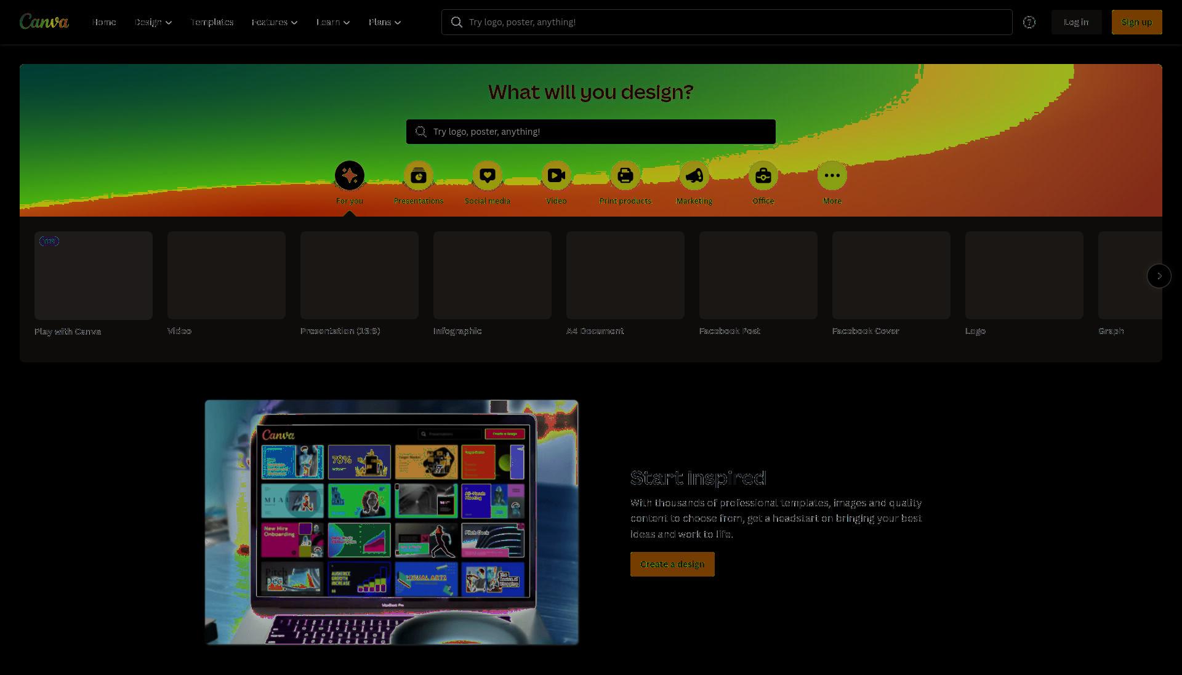
Task: Focus the hero search box under the heading
Action: [590, 132]
